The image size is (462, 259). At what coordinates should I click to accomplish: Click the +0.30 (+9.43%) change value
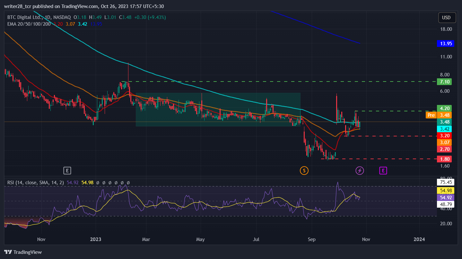pos(150,17)
